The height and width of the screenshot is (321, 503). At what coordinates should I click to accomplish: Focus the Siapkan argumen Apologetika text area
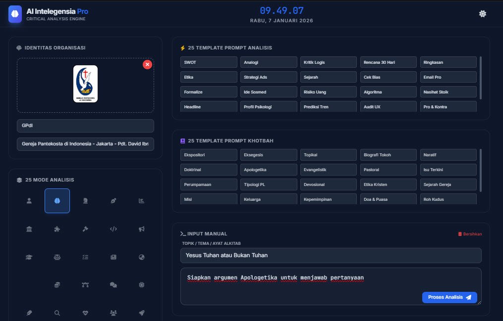point(331,286)
